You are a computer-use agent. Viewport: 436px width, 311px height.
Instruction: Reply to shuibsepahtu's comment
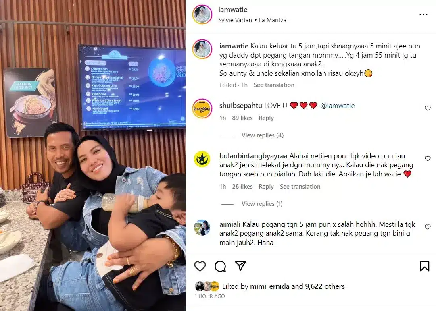266,118
